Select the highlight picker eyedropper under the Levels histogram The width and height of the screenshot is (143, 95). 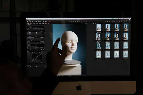point(41,50)
